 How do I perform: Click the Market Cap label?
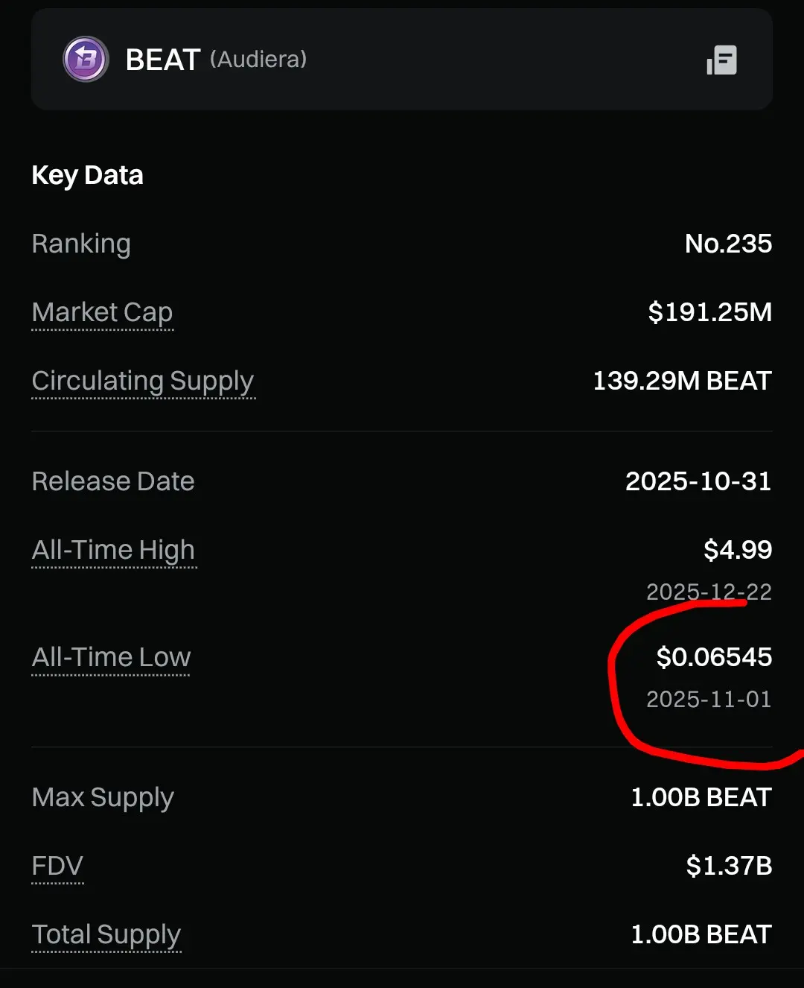tap(103, 312)
